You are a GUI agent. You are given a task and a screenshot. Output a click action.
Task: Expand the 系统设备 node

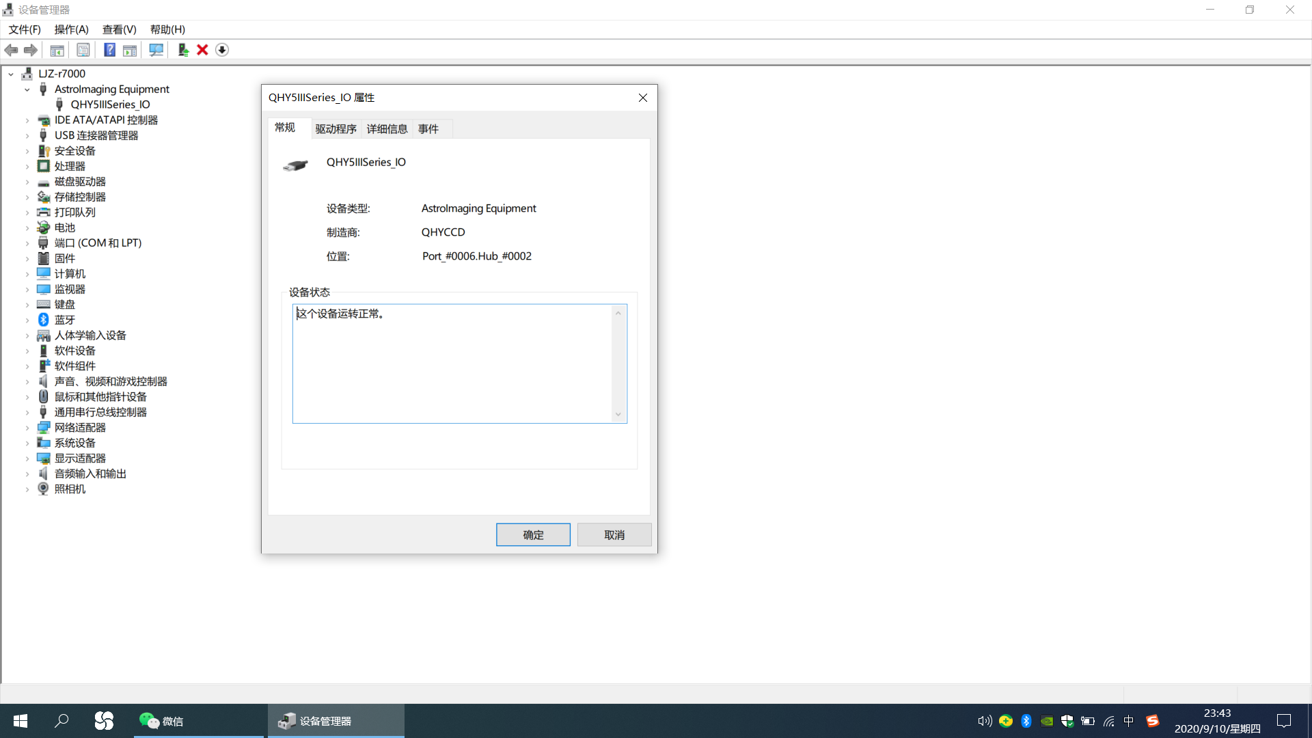tap(27, 443)
